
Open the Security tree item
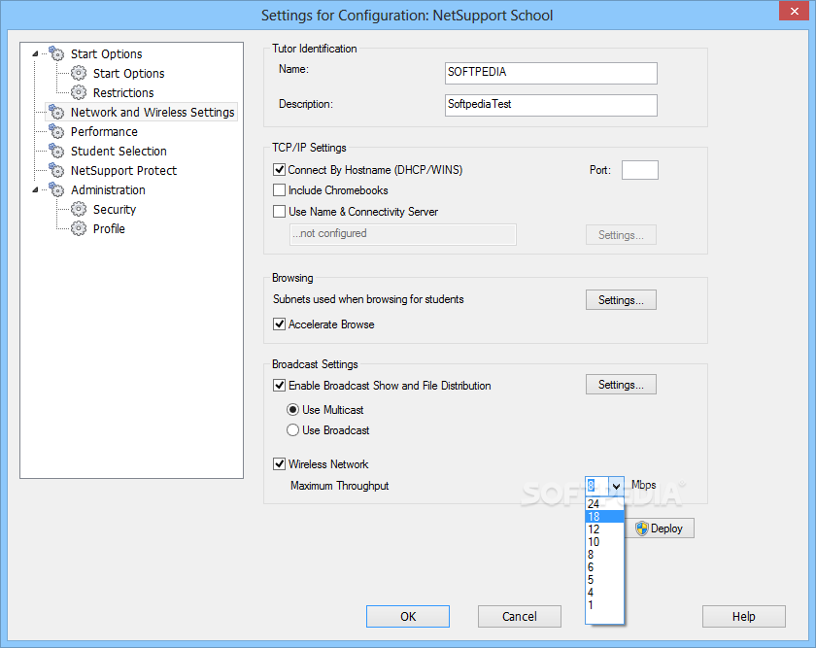(x=115, y=209)
